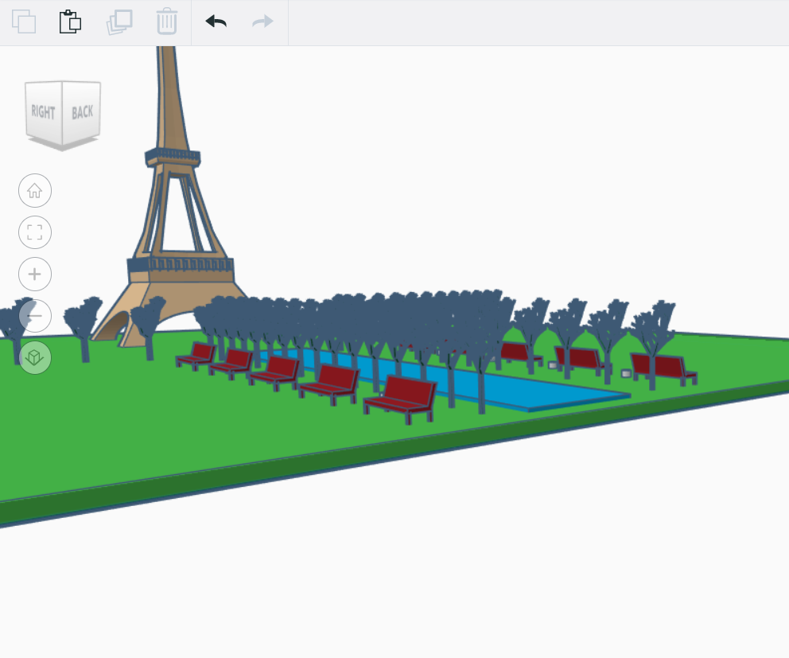789x658 pixels.
Task: Zoom out using the minus button
Action: point(34,316)
